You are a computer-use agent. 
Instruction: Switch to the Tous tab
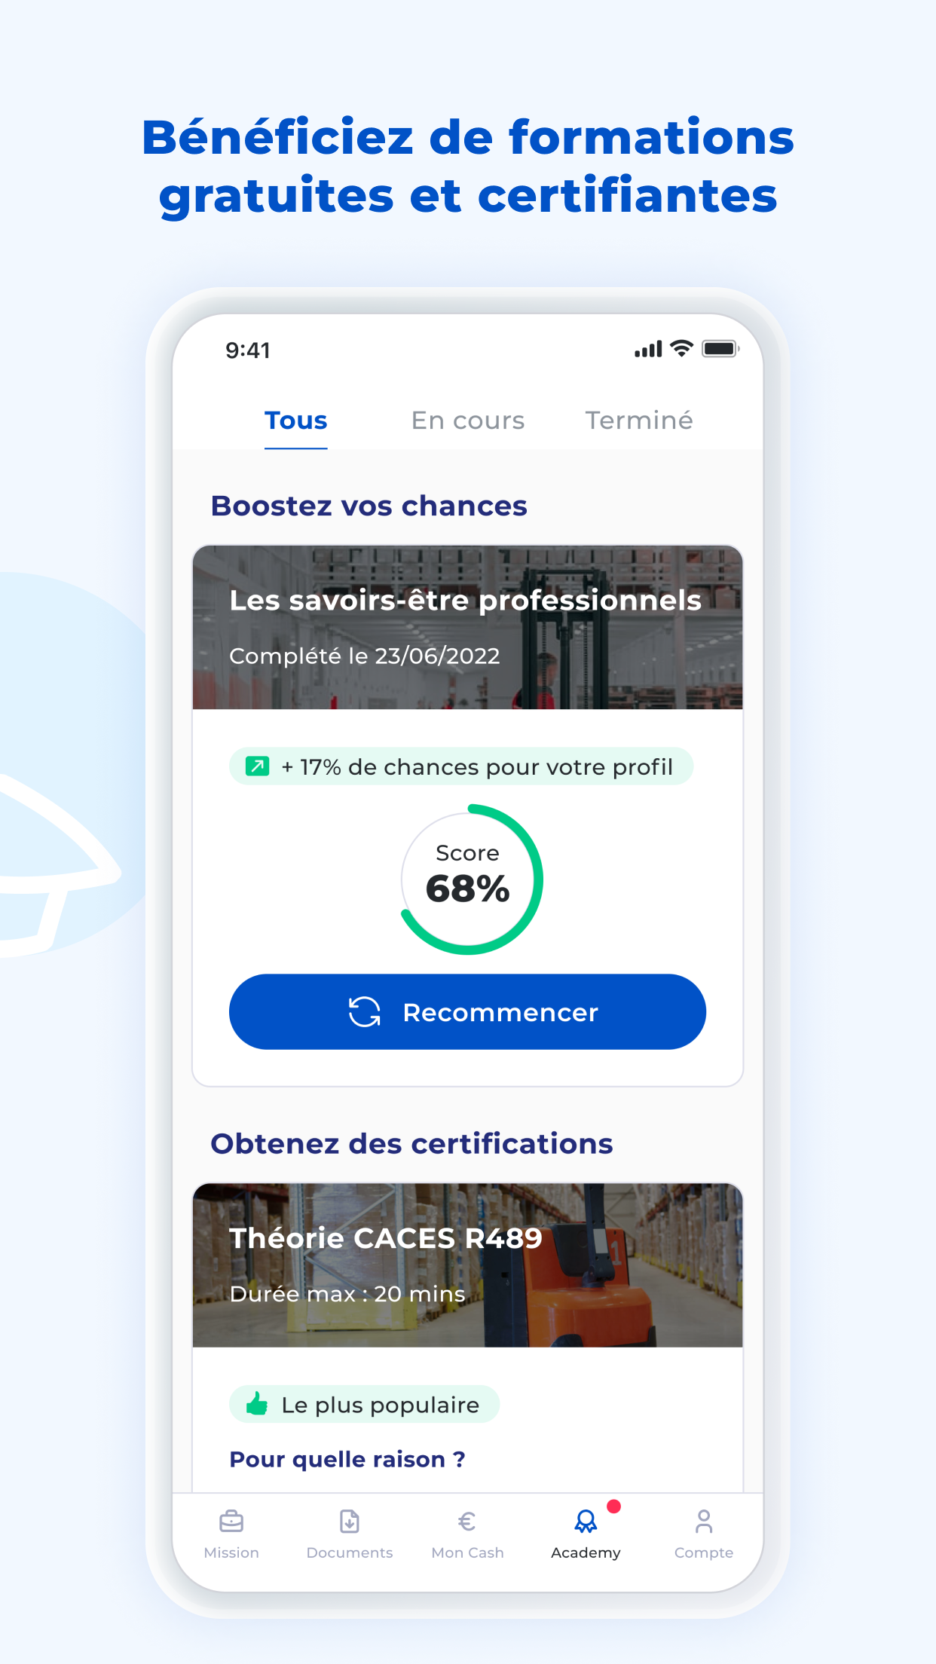pos(296,421)
